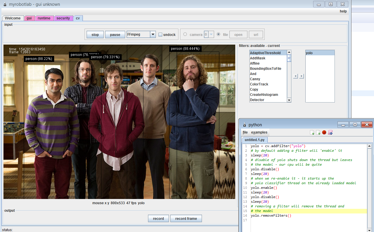374x232 pixels.
Task: Close the python window
Action: pos(367,125)
